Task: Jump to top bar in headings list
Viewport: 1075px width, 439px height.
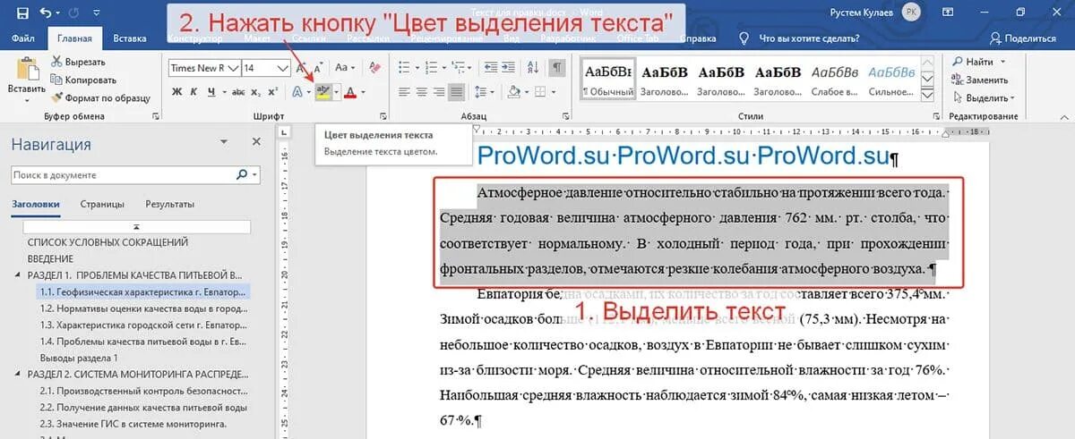Action: click(136, 228)
